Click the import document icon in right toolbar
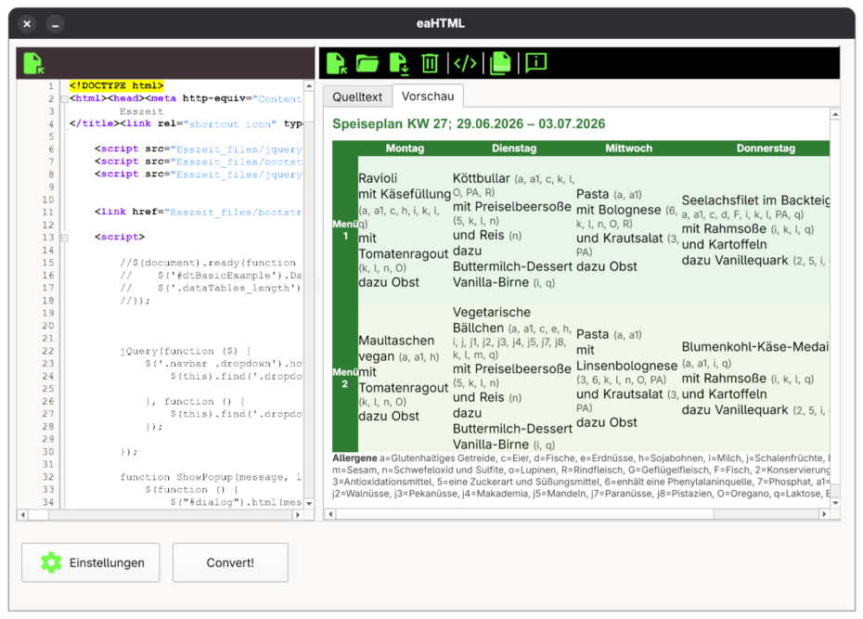This screenshot has height=619, width=863. tap(336, 63)
